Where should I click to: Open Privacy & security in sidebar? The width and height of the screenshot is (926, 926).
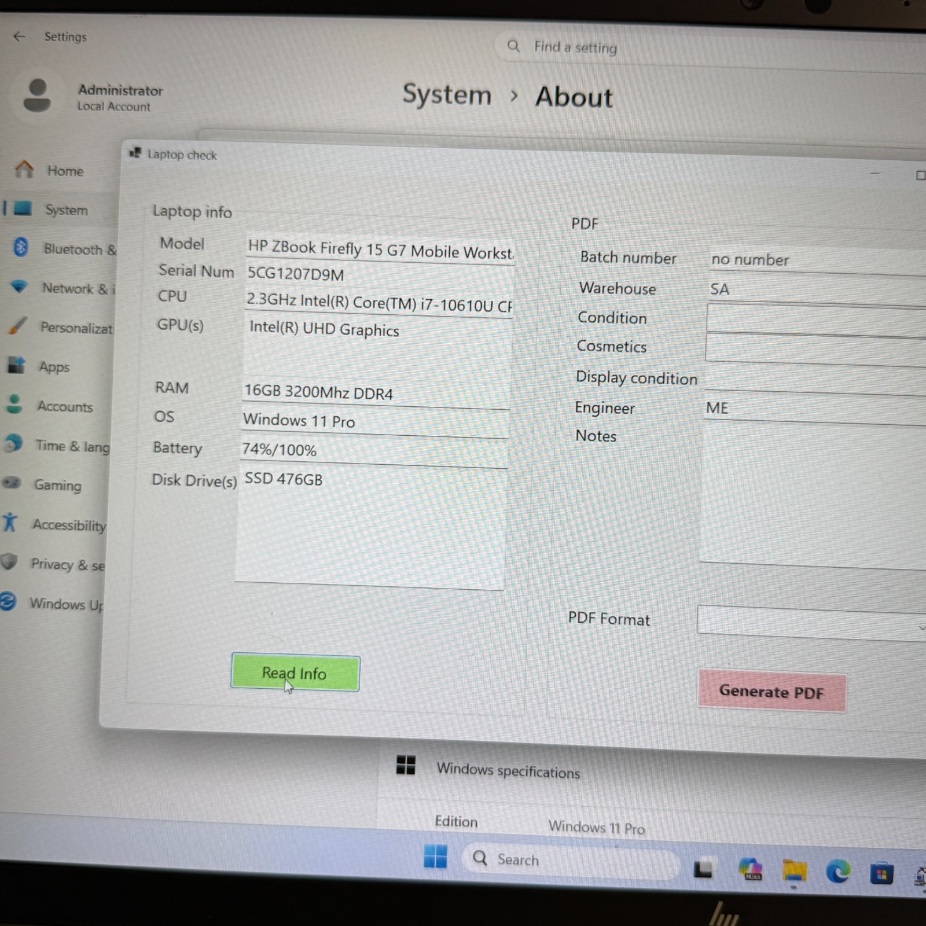pos(53,564)
